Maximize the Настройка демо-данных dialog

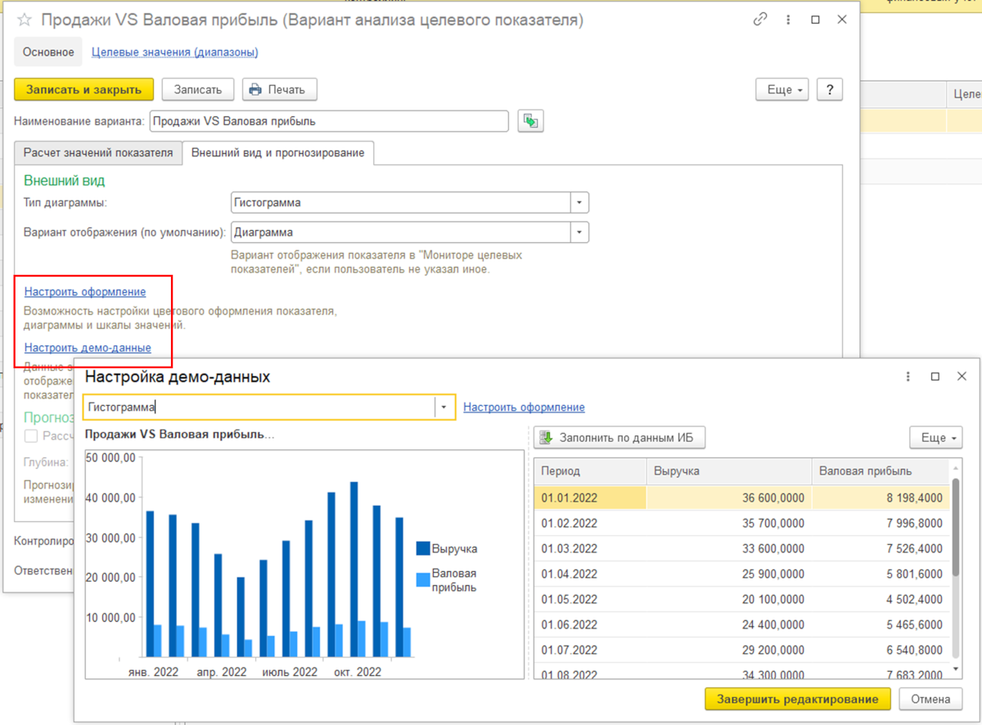[935, 376]
